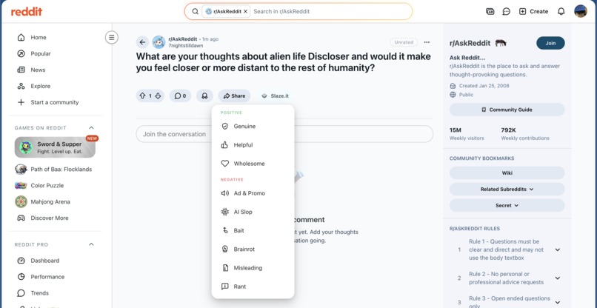Click the 792K weekly contributions stat
This screenshot has height=308, width=597.
coord(525,133)
